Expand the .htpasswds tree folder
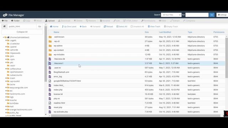 6,53
